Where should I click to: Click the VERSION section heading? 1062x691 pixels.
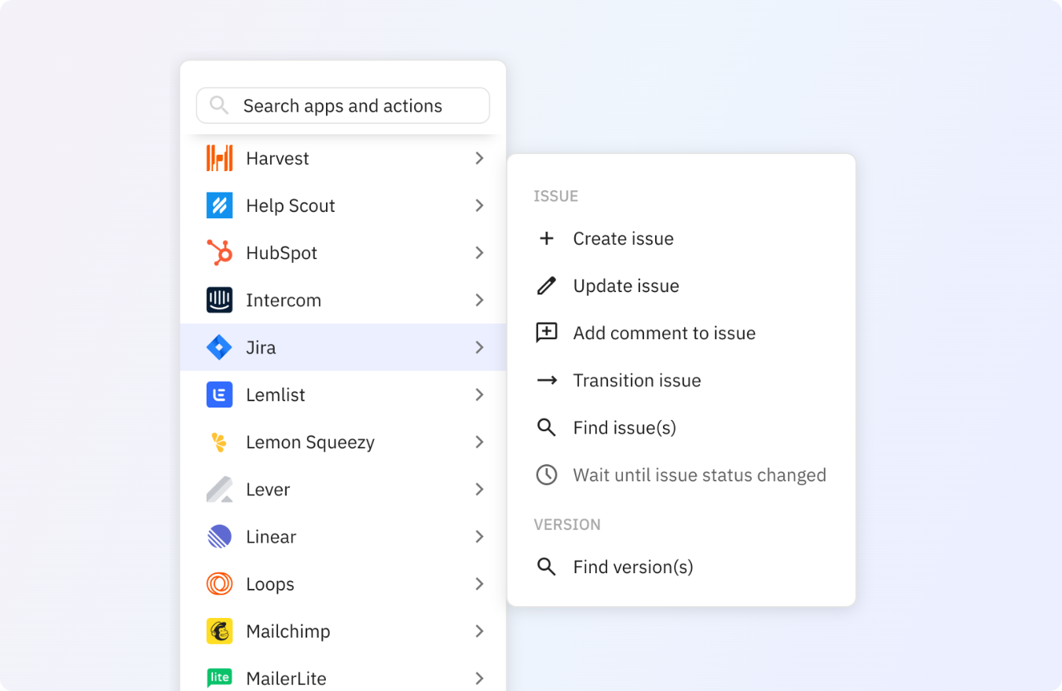click(567, 525)
